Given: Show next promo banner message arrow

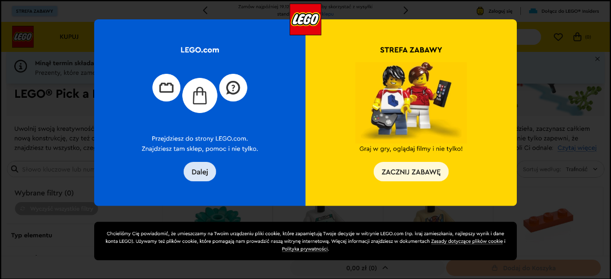Looking at the screenshot, I should pos(406,10).
